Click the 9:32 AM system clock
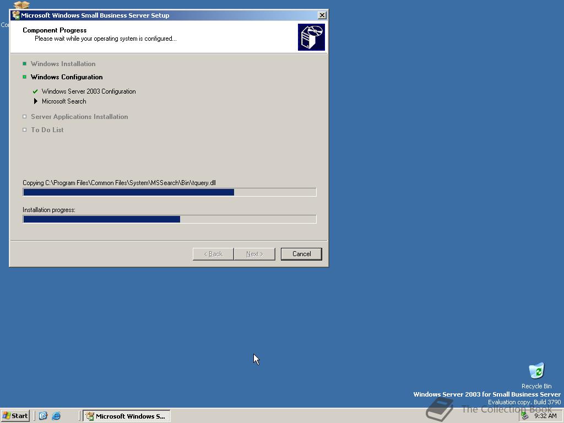This screenshot has height=423, width=564. click(545, 416)
